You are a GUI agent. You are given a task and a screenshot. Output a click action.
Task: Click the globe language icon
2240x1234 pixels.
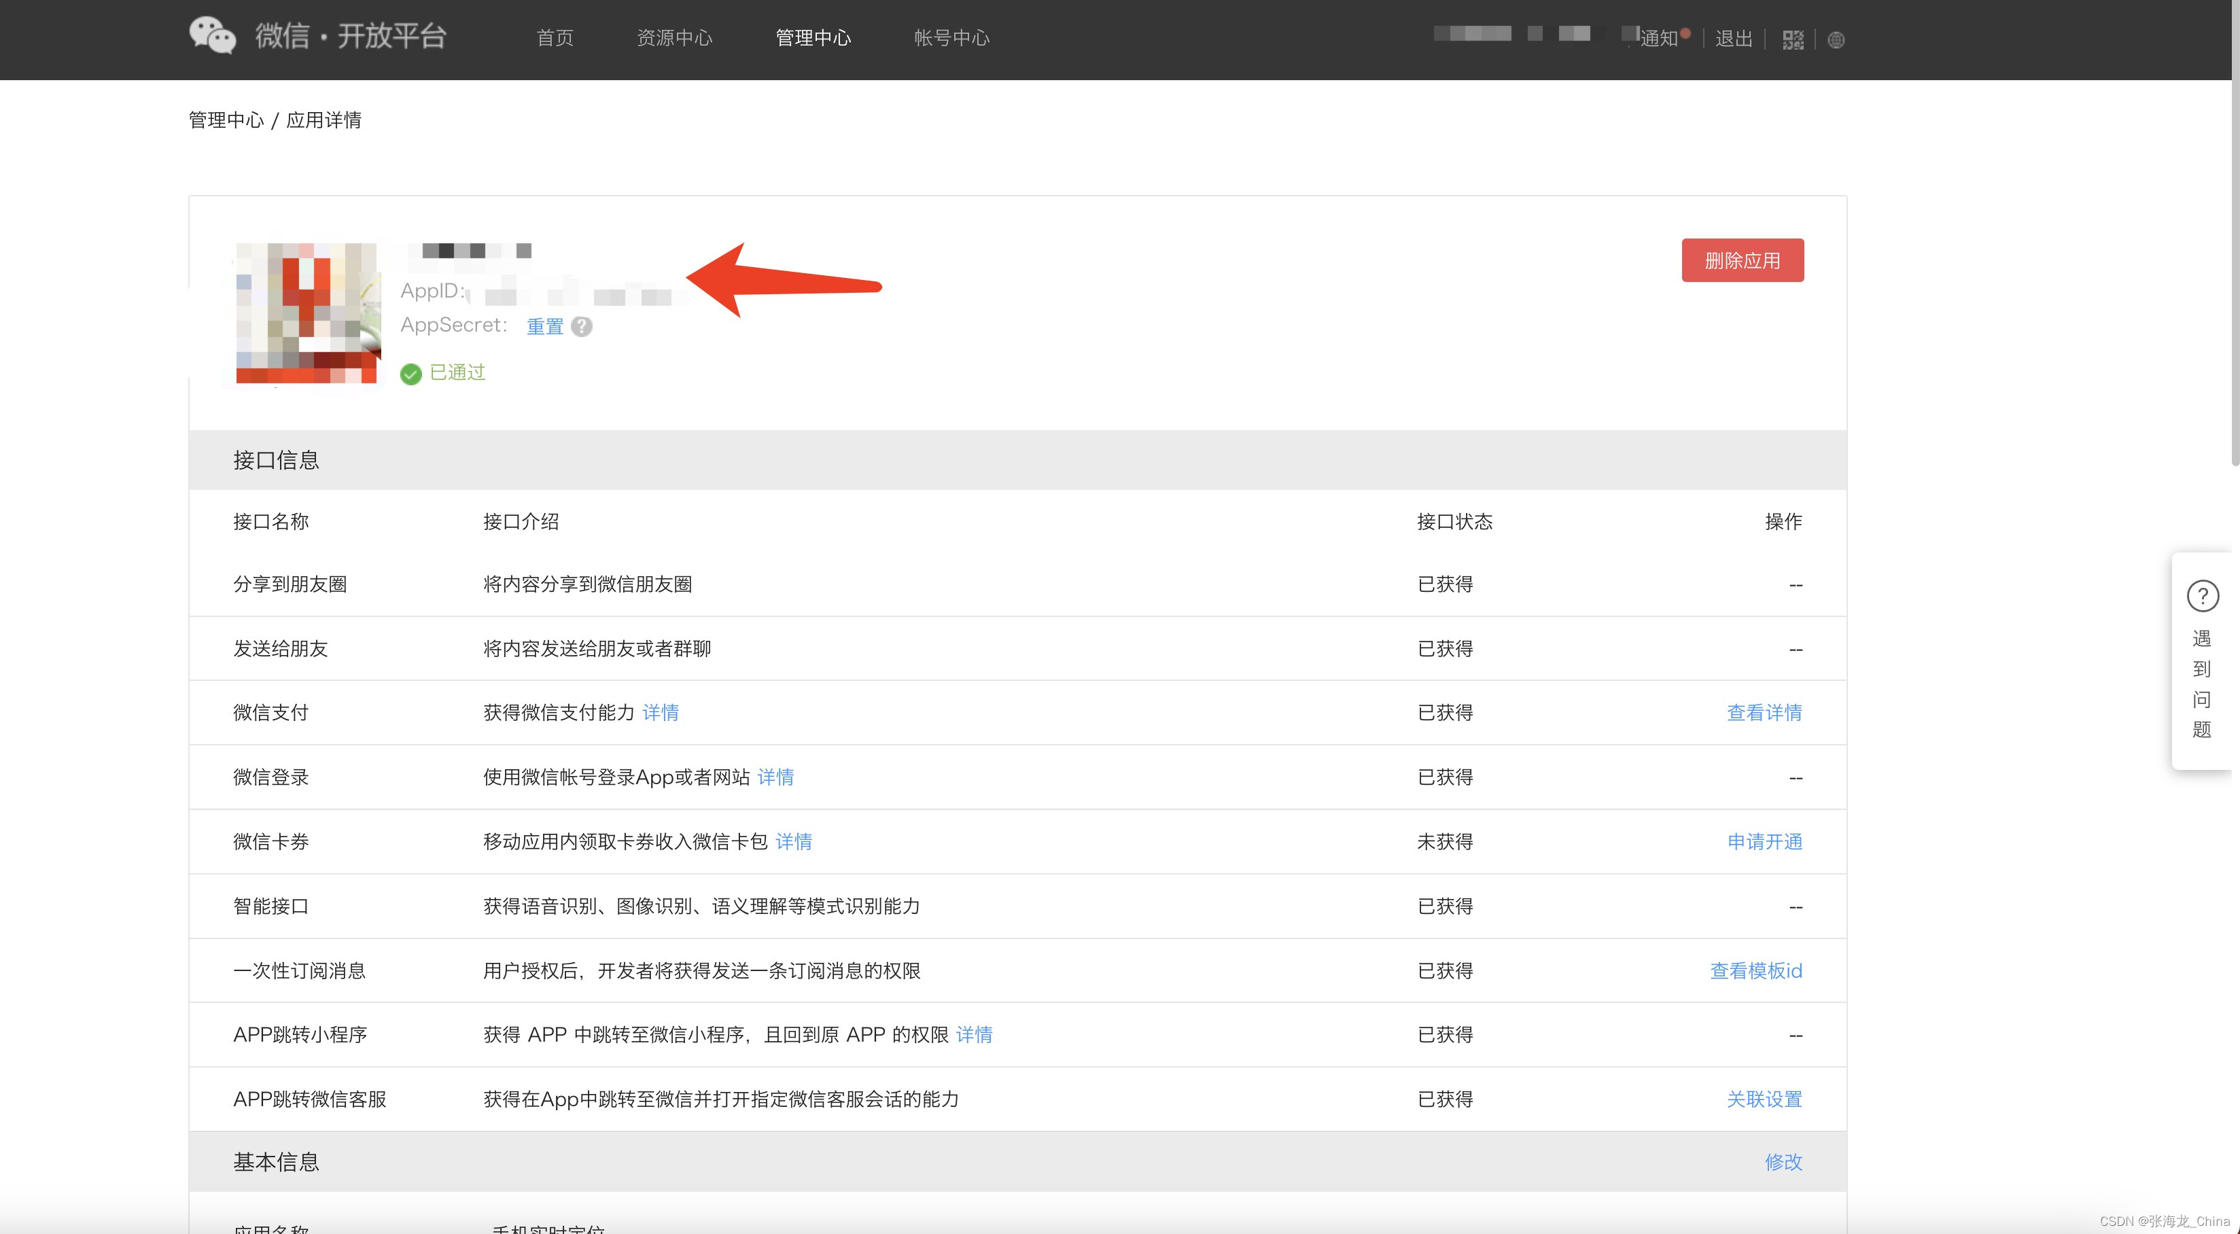1836,40
